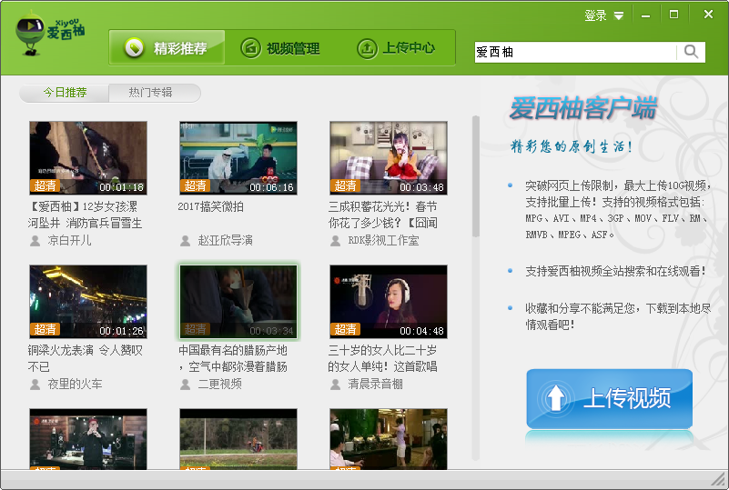Screen dimensions: 729x490
Task: Select the 热门专辑 tab
Action: point(151,93)
